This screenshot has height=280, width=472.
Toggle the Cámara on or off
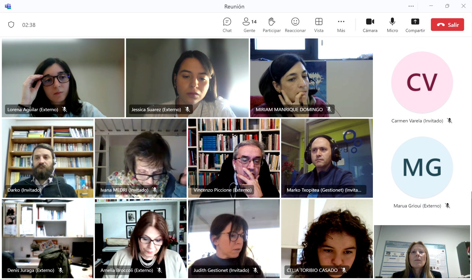(x=370, y=25)
